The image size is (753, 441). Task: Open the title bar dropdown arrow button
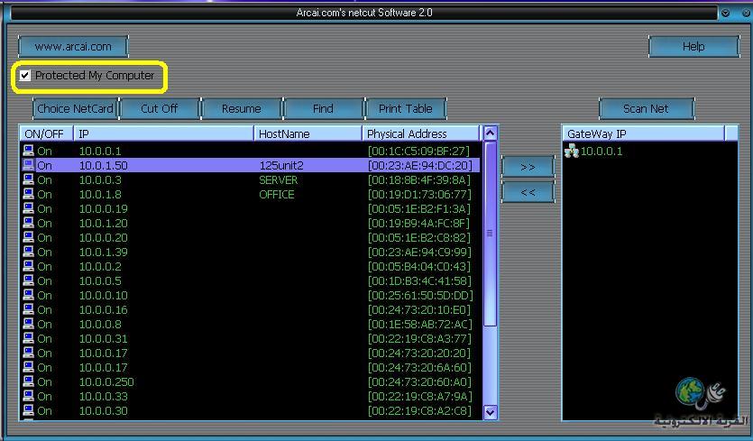click(x=726, y=13)
